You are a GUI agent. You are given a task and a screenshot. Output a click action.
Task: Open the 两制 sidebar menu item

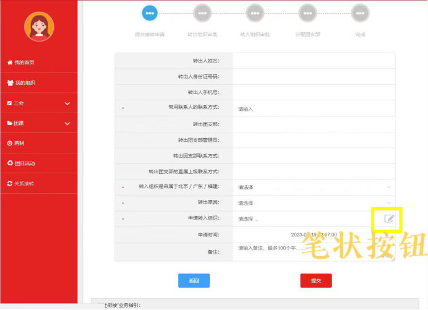click(19, 143)
